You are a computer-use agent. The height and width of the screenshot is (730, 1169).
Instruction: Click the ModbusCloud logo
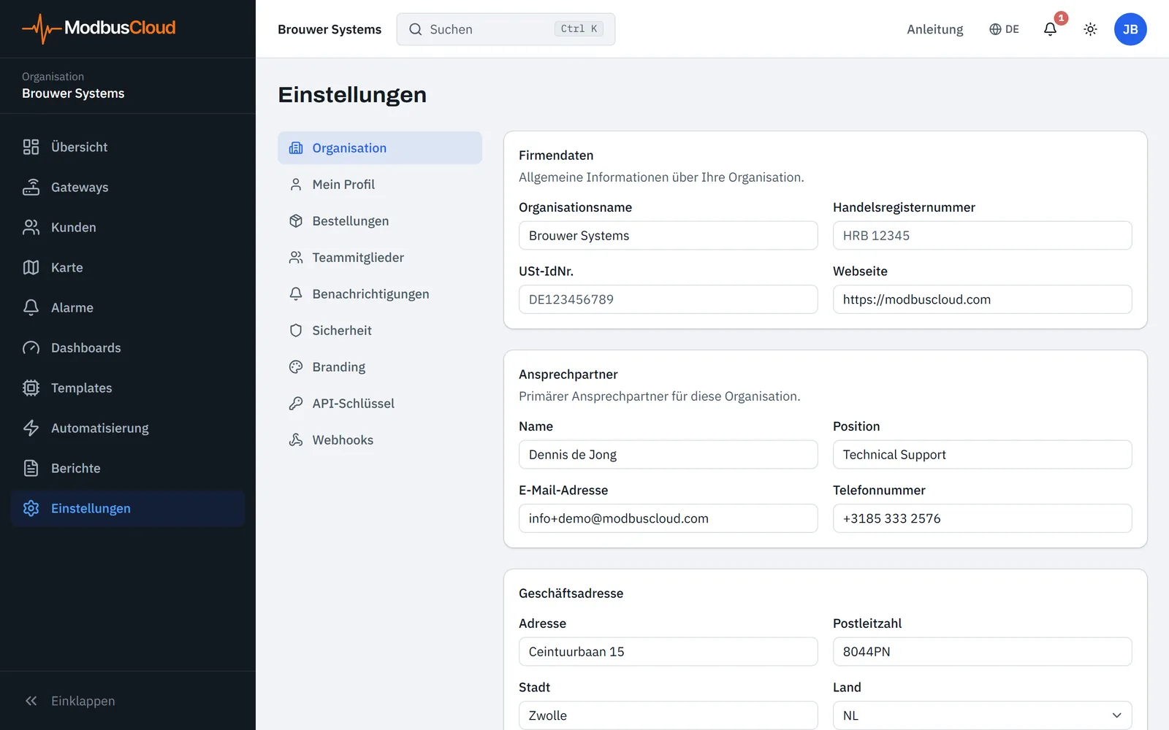coord(99,28)
